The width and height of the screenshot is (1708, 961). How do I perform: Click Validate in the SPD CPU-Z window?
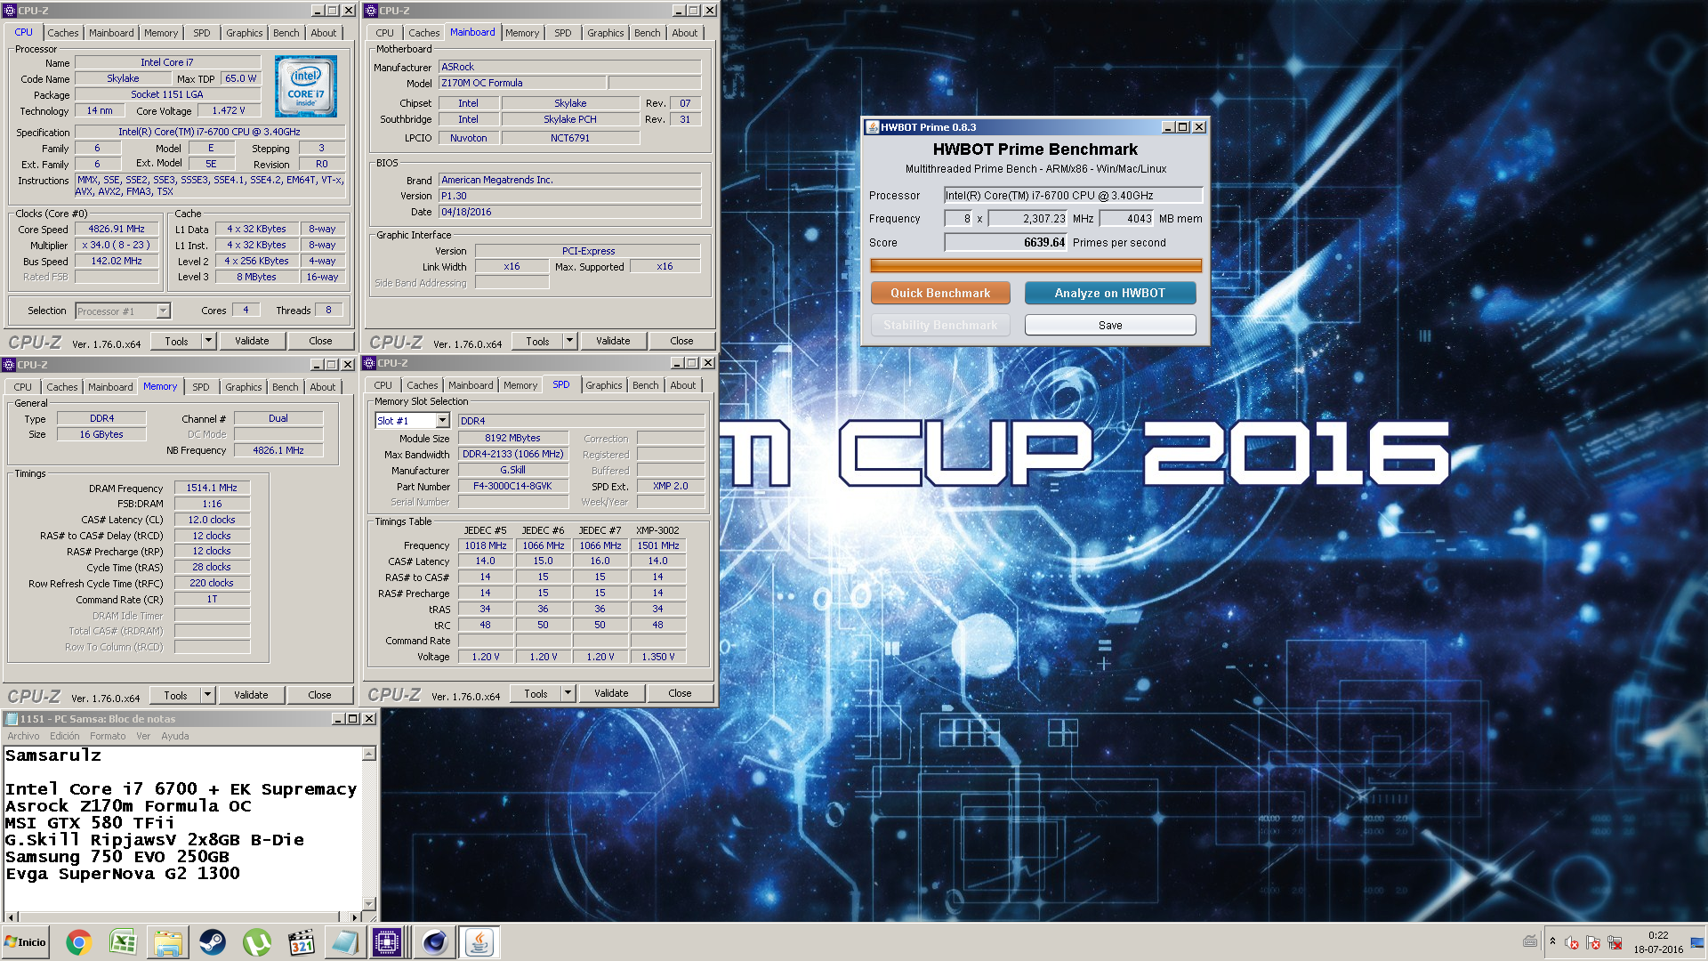point(611,693)
